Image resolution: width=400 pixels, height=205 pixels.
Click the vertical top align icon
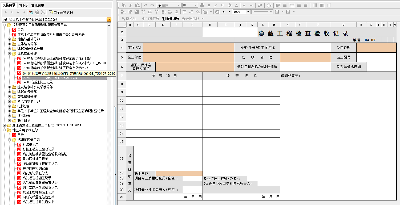point(315,5)
